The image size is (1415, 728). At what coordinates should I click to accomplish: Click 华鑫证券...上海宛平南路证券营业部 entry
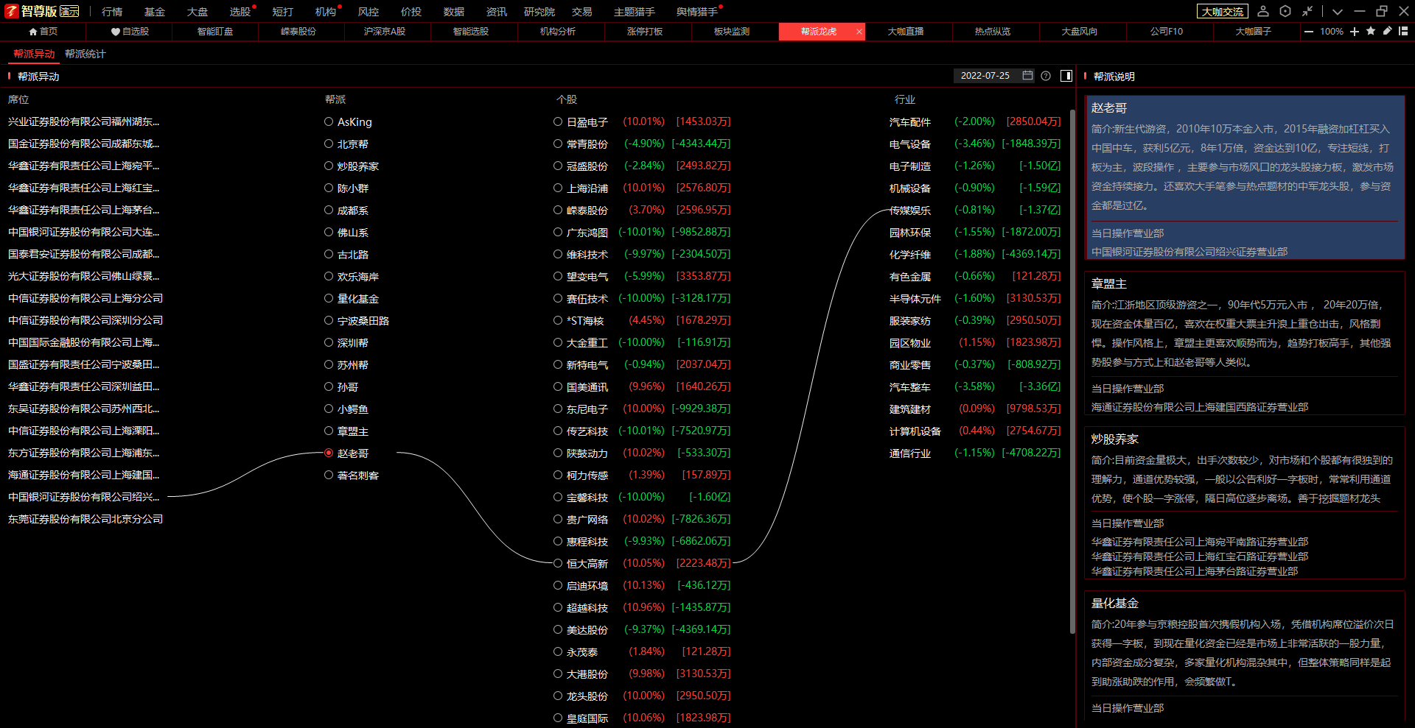[x=1200, y=542]
